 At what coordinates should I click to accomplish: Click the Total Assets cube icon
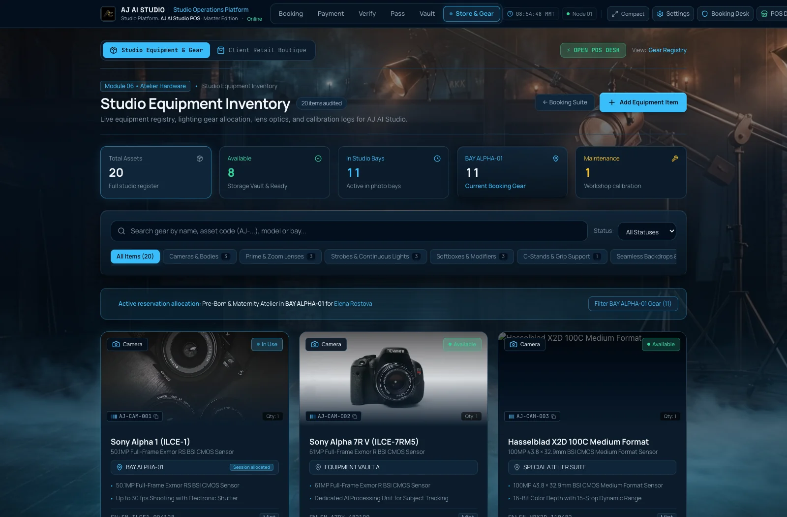coord(200,159)
